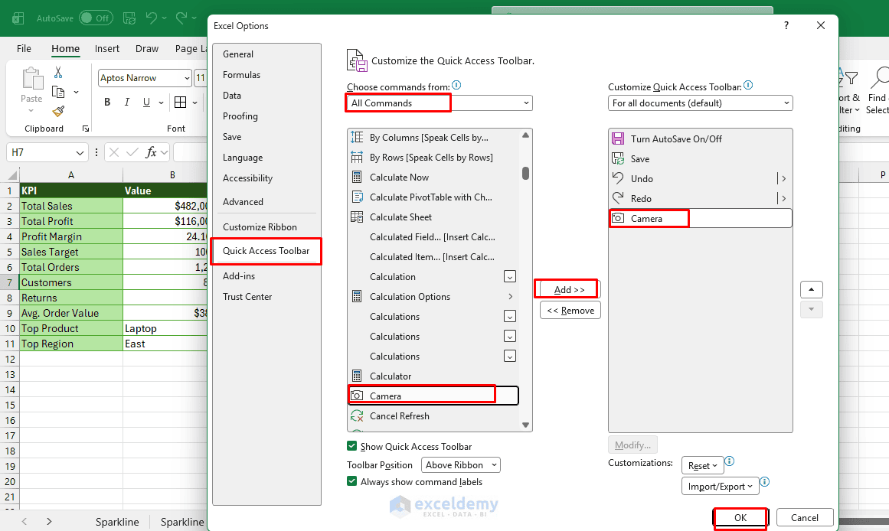This screenshot has width=889, height=531.
Task: Select Undo in the right list
Action: coord(700,178)
